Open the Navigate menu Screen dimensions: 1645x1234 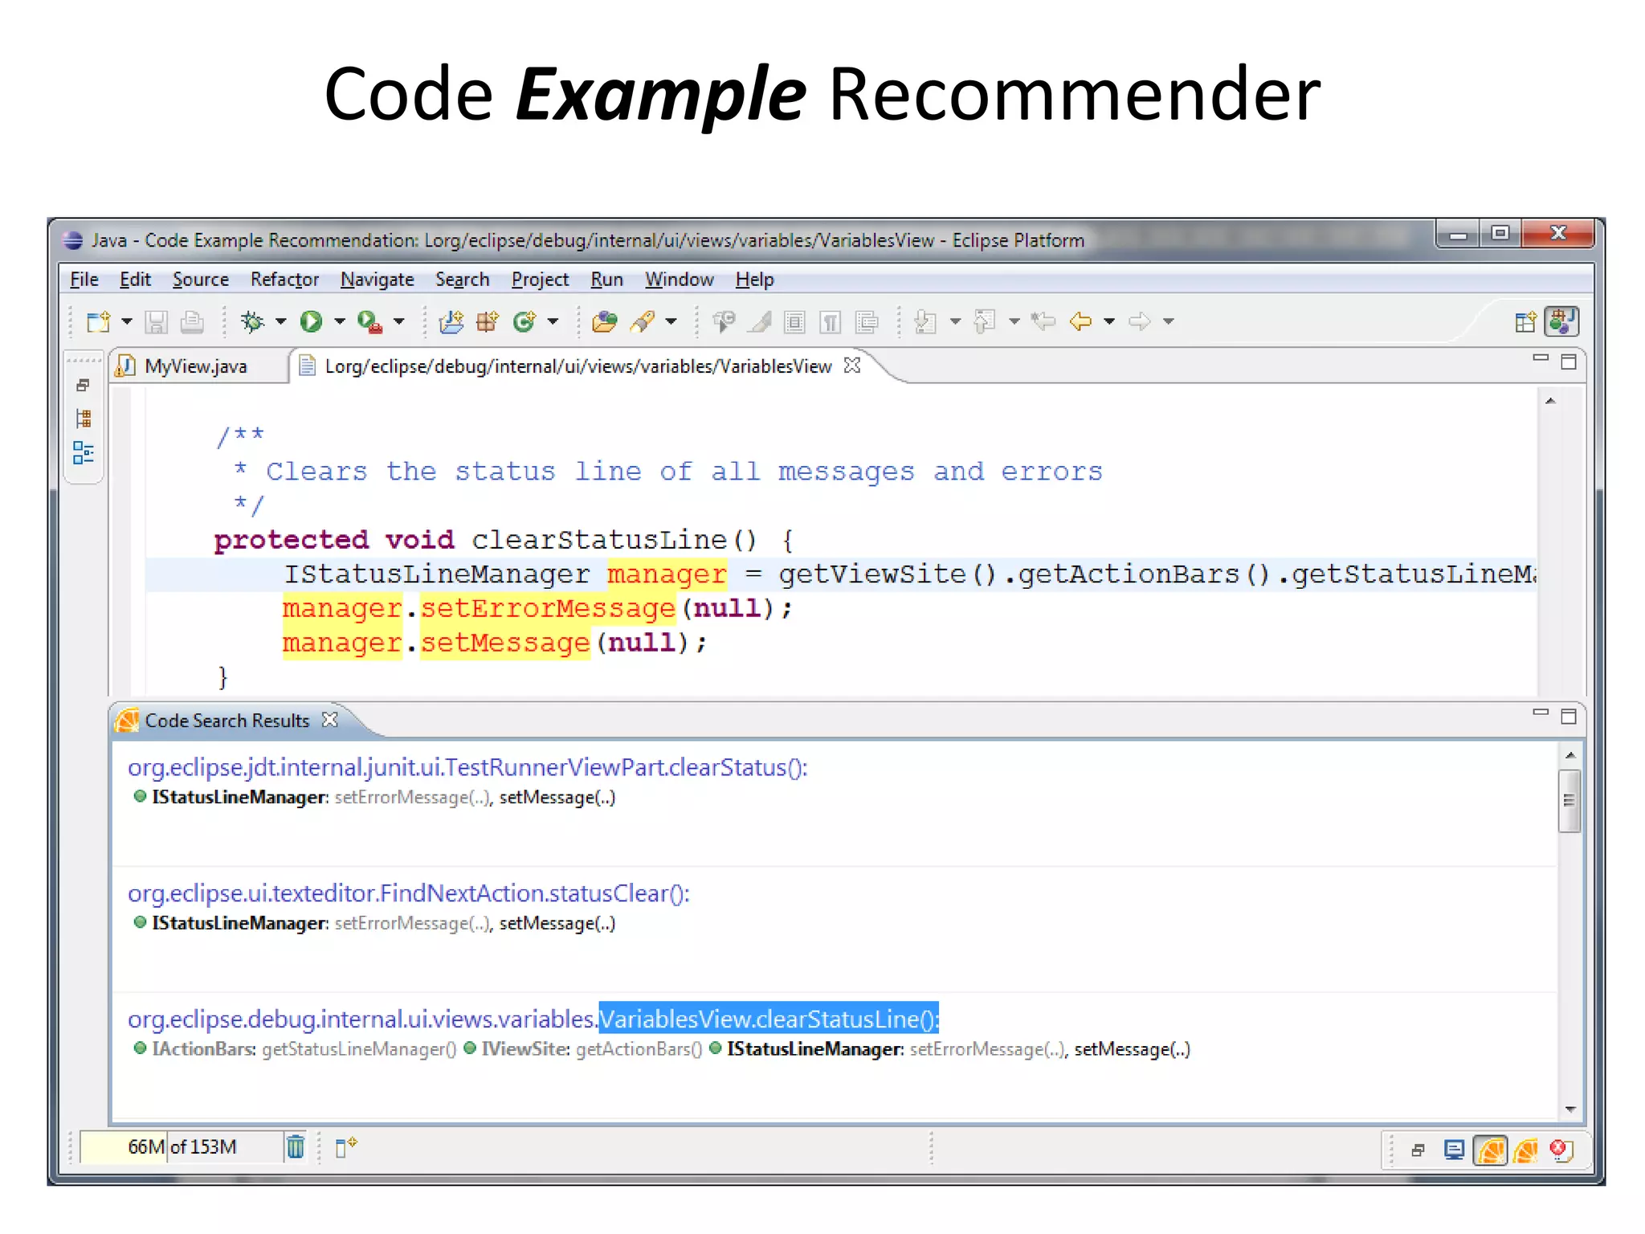(x=378, y=280)
